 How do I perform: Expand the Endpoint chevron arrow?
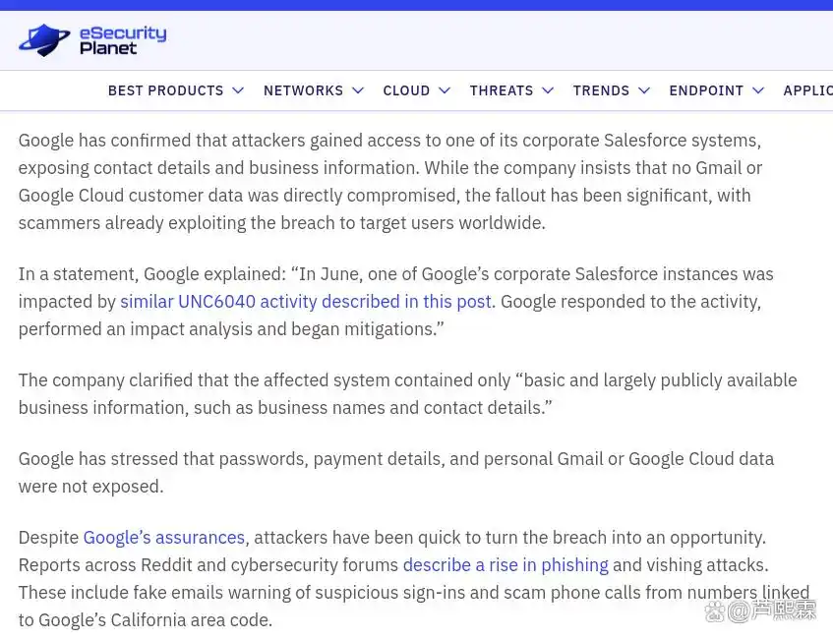(758, 90)
